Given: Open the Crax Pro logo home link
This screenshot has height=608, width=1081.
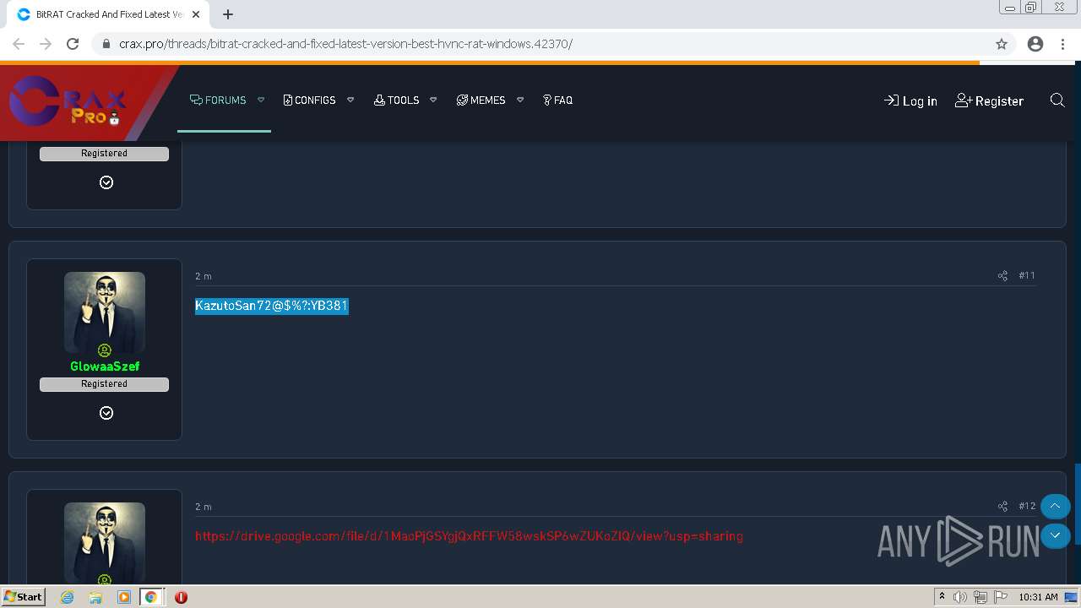Looking at the screenshot, I should [x=68, y=103].
